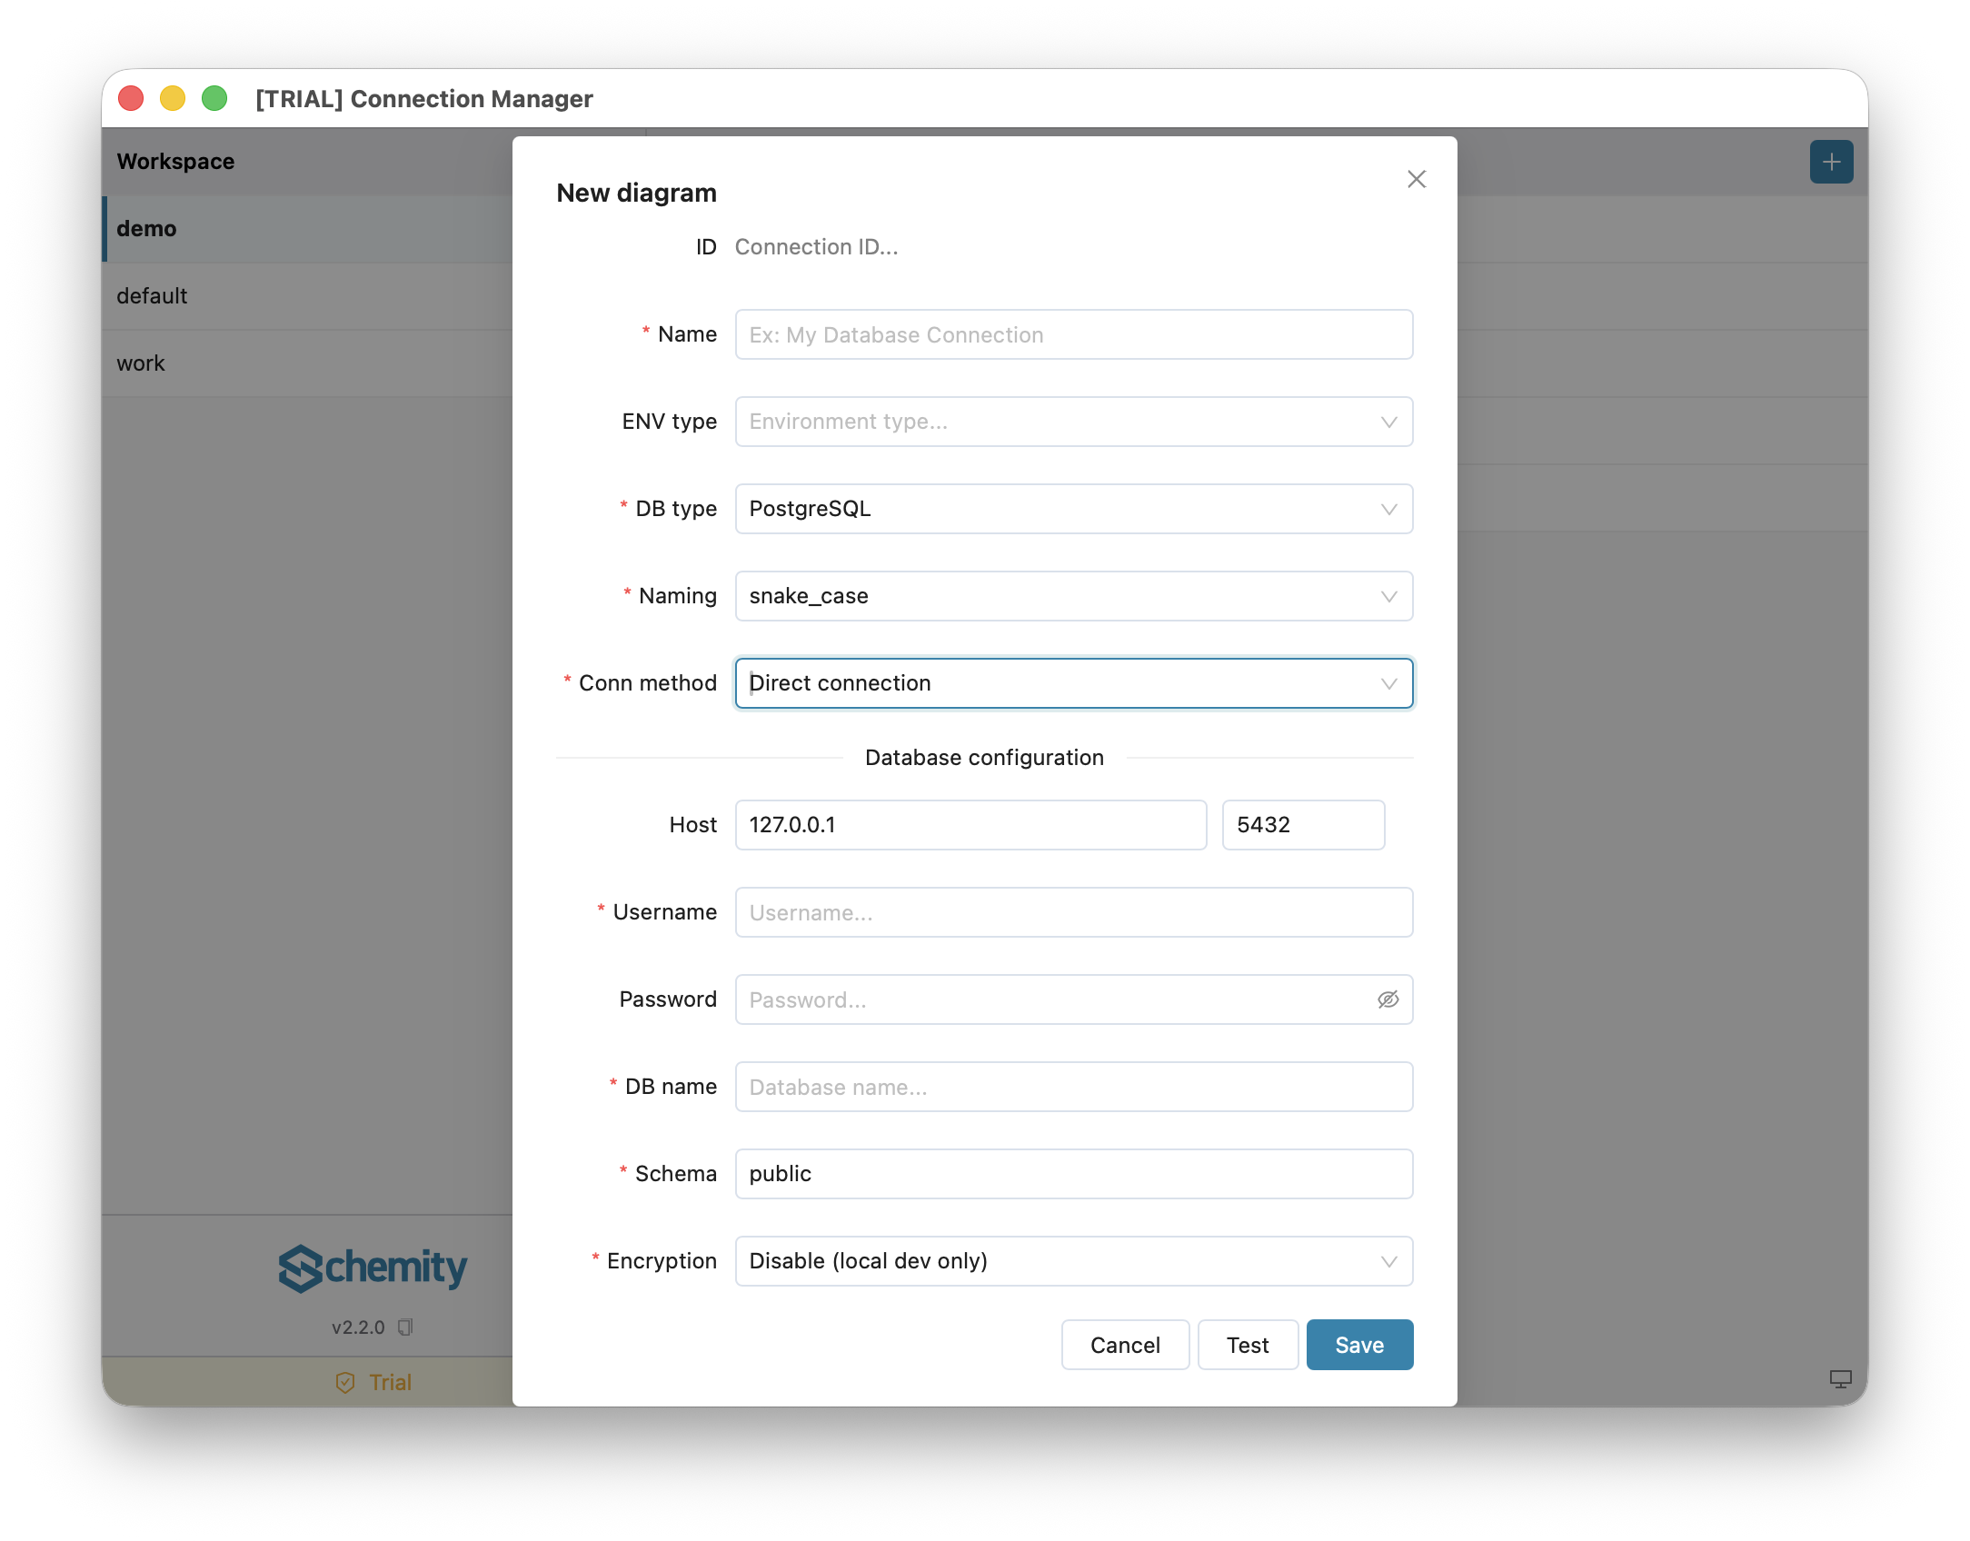Screen dimensions: 1970x1541
Task: Click the Test connection button
Action: [1248, 1345]
